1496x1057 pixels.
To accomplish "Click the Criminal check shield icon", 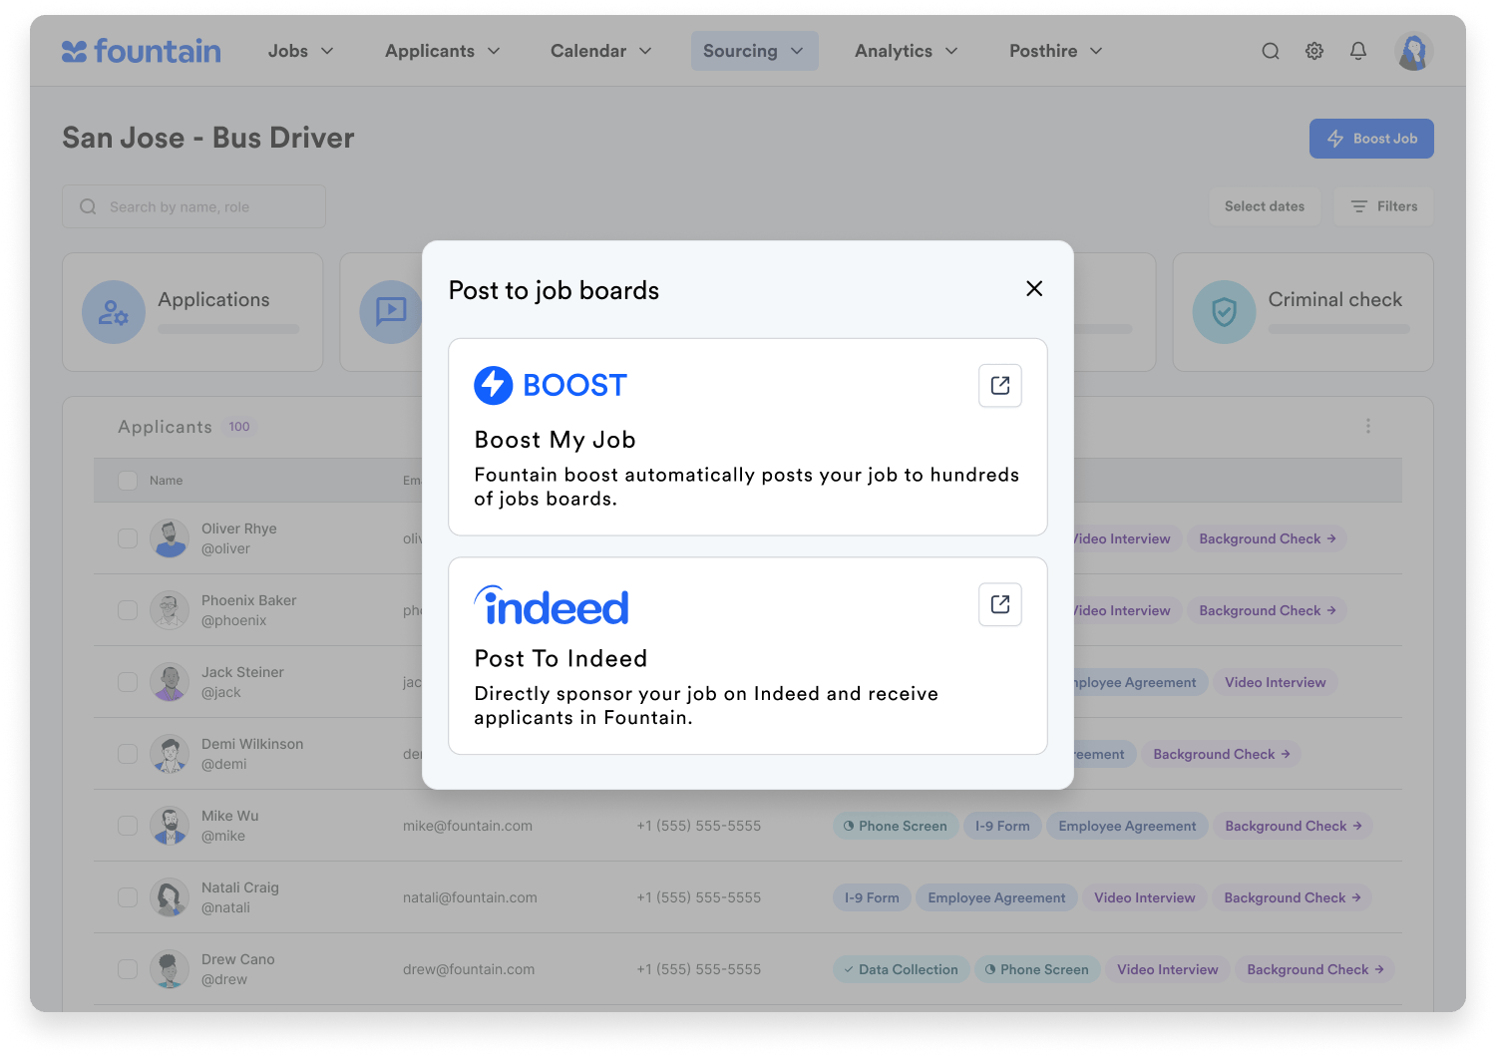I will click(1224, 312).
